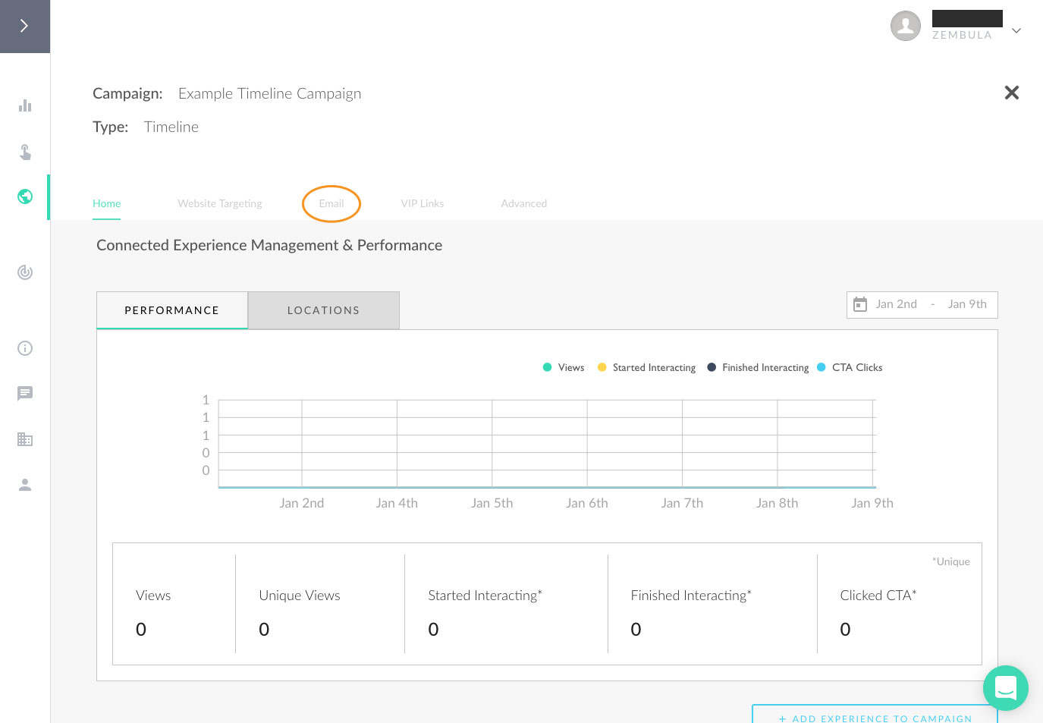This screenshot has height=723, width=1043.
Task: Open the bar chart analytics sidebar icon
Action: [25, 105]
